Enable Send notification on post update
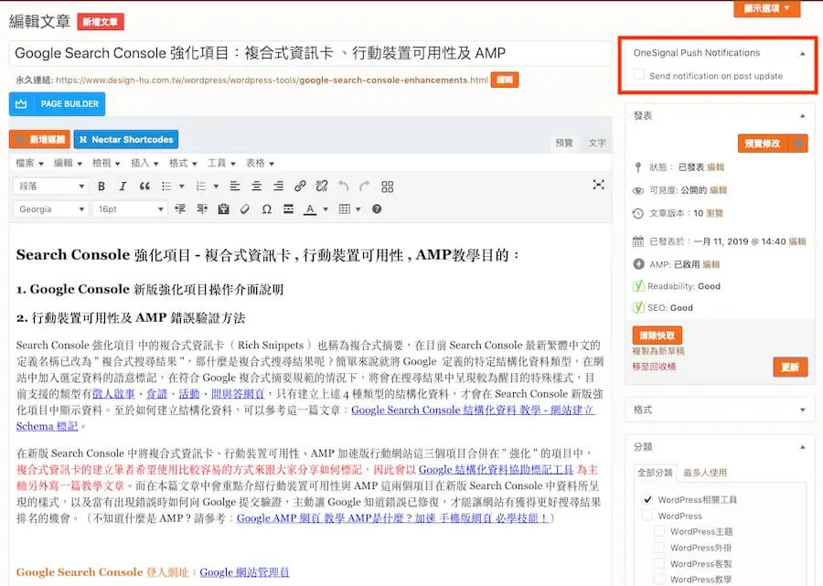Viewport: 823px width, 586px height. click(639, 75)
